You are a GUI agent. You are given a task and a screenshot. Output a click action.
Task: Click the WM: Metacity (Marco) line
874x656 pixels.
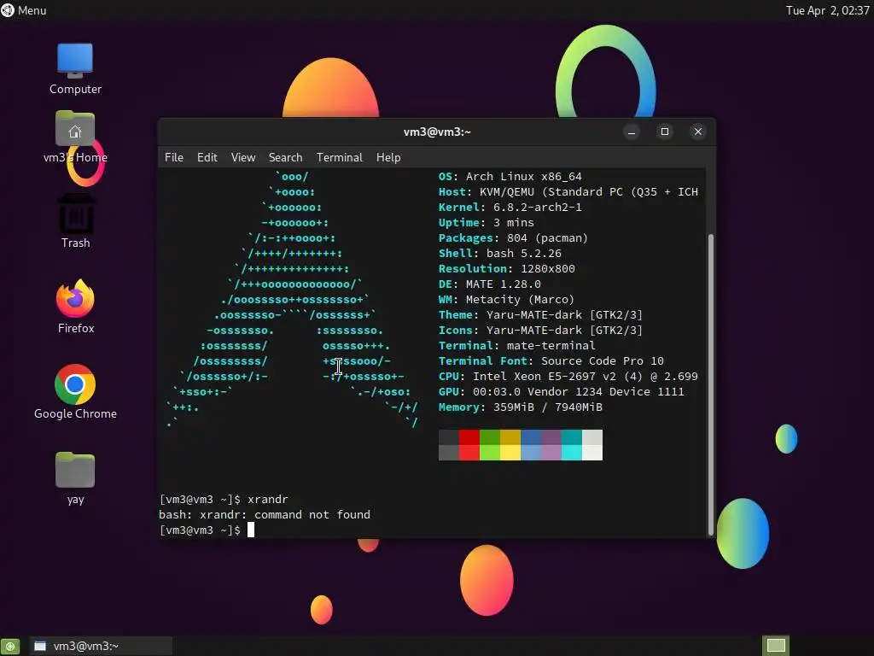click(506, 300)
